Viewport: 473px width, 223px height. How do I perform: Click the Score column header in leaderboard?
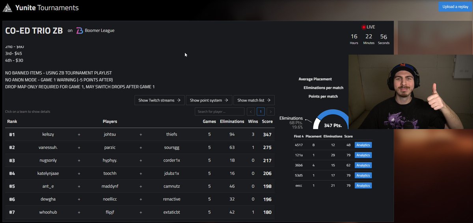(267, 122)
